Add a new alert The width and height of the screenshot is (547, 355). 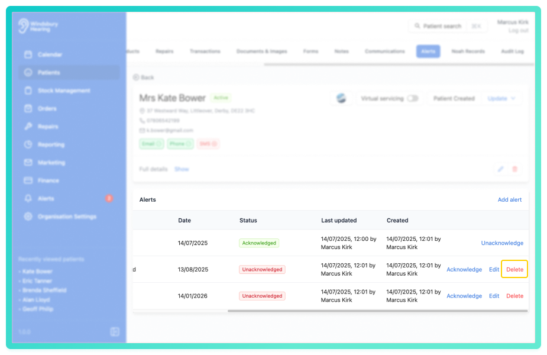(509, 199)
